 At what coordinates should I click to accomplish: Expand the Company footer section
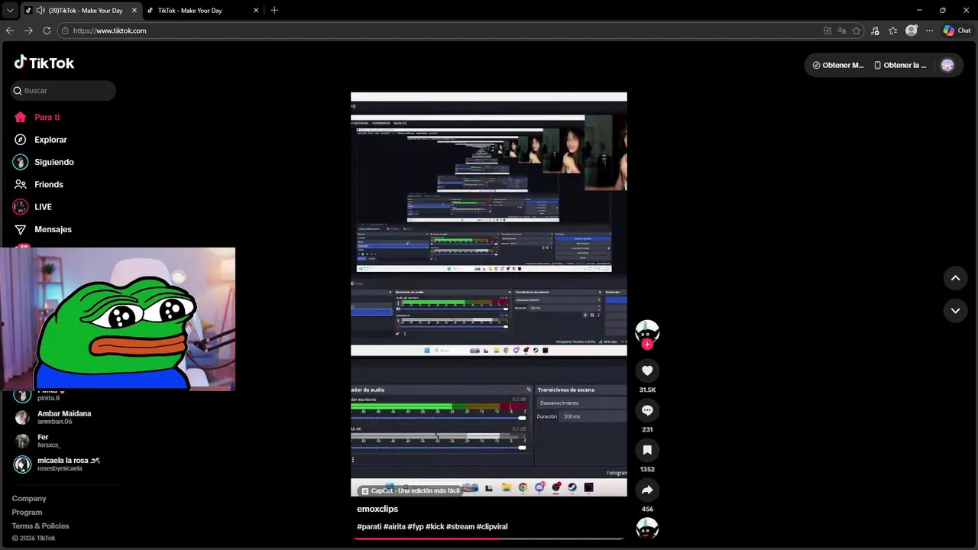point(29,498)
